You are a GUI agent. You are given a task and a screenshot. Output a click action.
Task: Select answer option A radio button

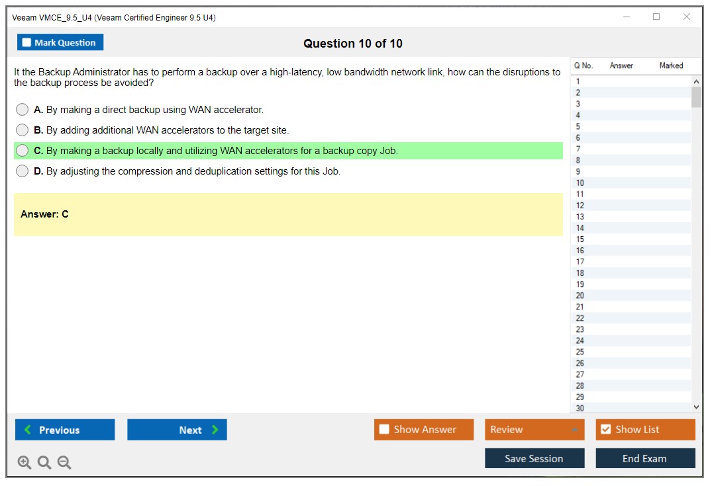tap(23, 110)
